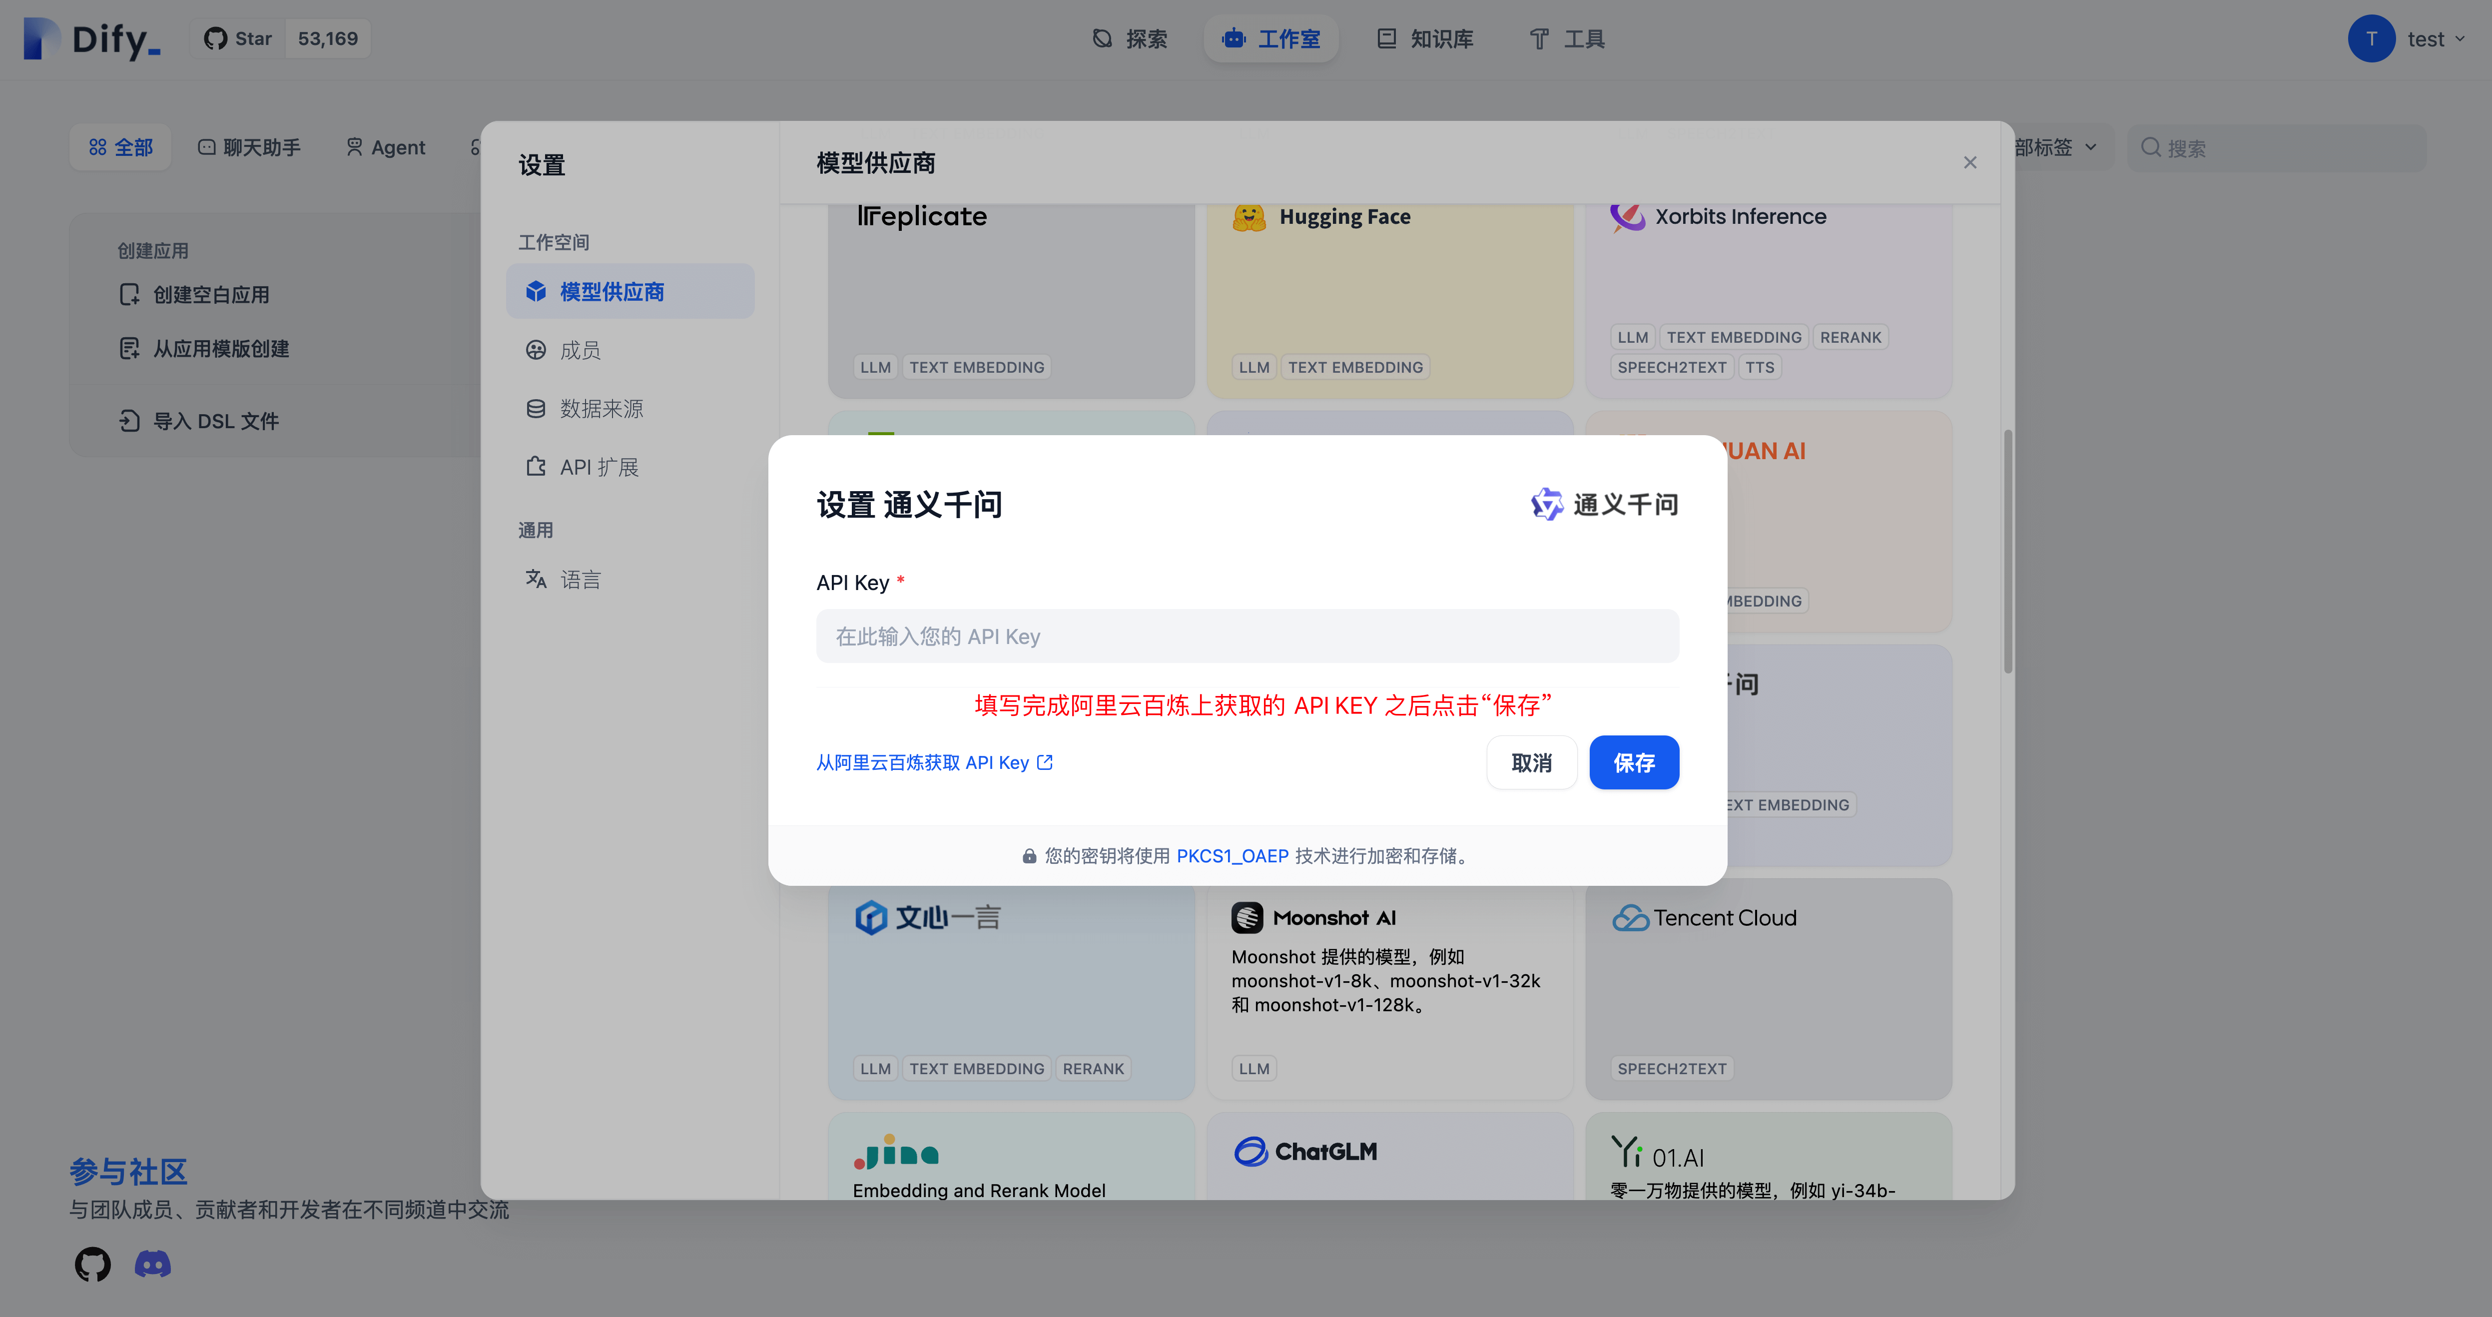Click 从应用模版创建 option
The height and width of the screenshot is (1317, 2492).
point(204,348)
